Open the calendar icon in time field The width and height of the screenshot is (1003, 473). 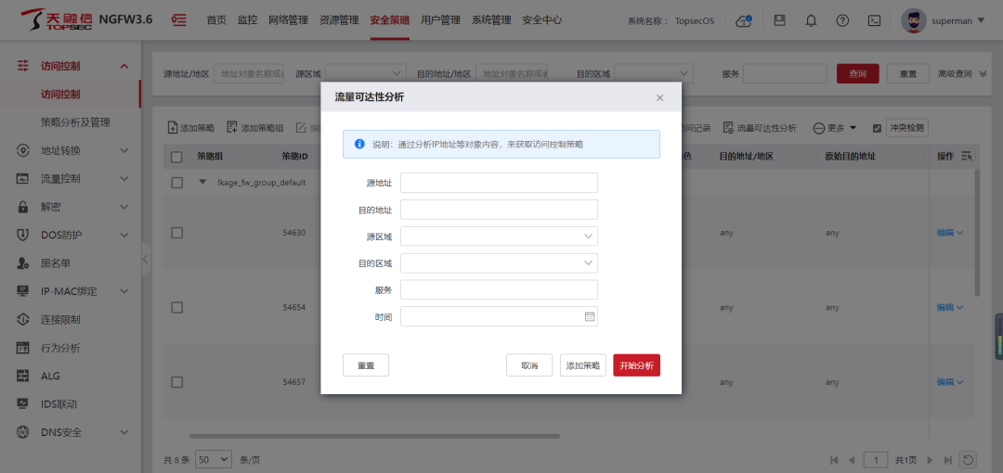coord(589,317)
